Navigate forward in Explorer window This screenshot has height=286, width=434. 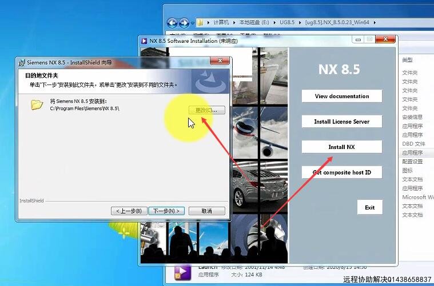pos(184,23)
